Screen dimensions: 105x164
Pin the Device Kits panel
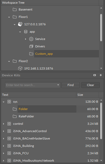click(x=101, y=75)
